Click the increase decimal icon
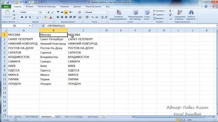 [x=102, y=17]
